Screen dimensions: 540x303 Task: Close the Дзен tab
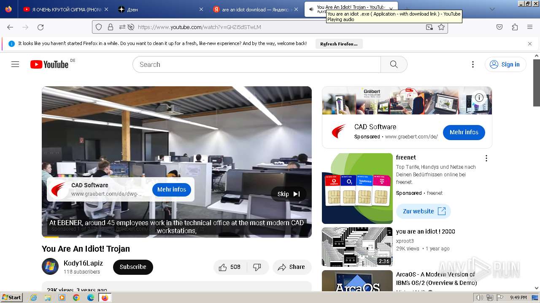[x=201, y=9]
